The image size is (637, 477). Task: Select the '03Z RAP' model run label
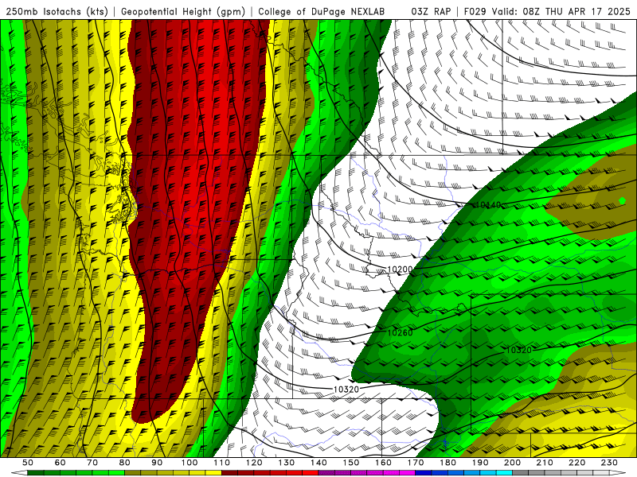(431, 11)
